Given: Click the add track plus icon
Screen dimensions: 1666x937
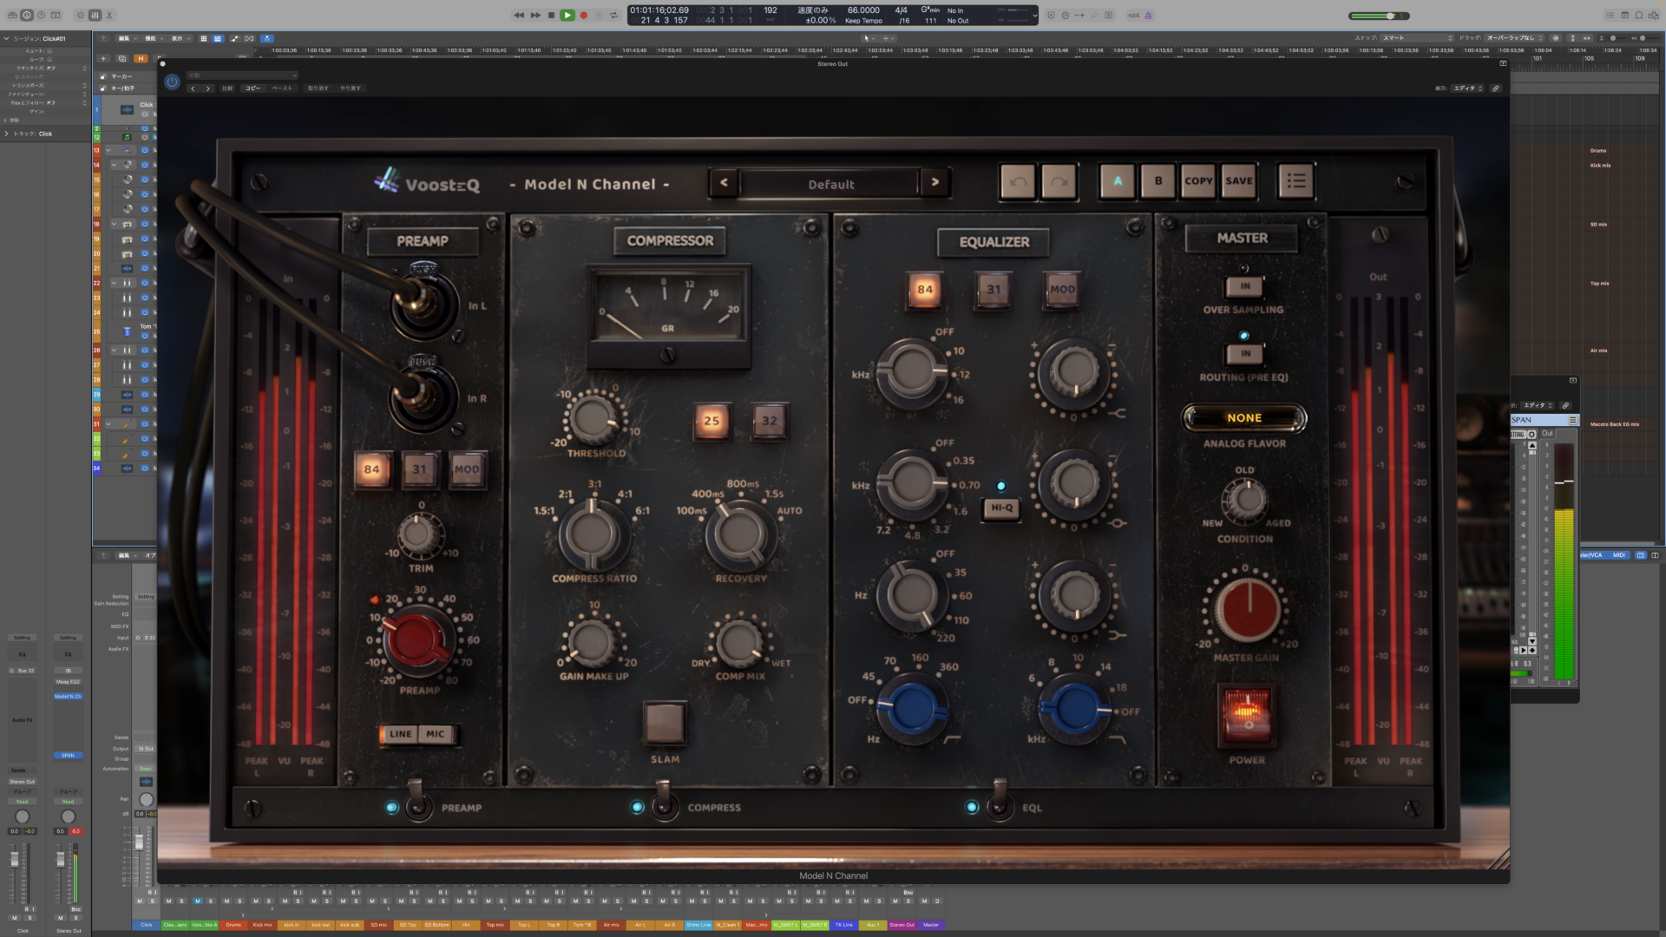Looking at the screenshot, I should (x=103, y=58).
